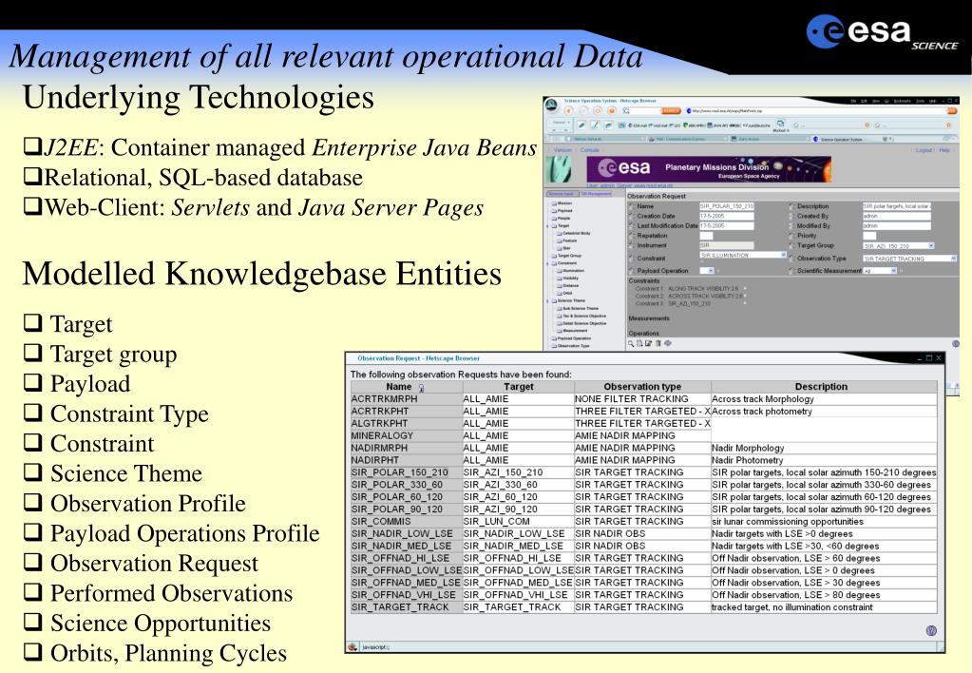Open the Payload Operation dropdown

(x=707, y=271)
